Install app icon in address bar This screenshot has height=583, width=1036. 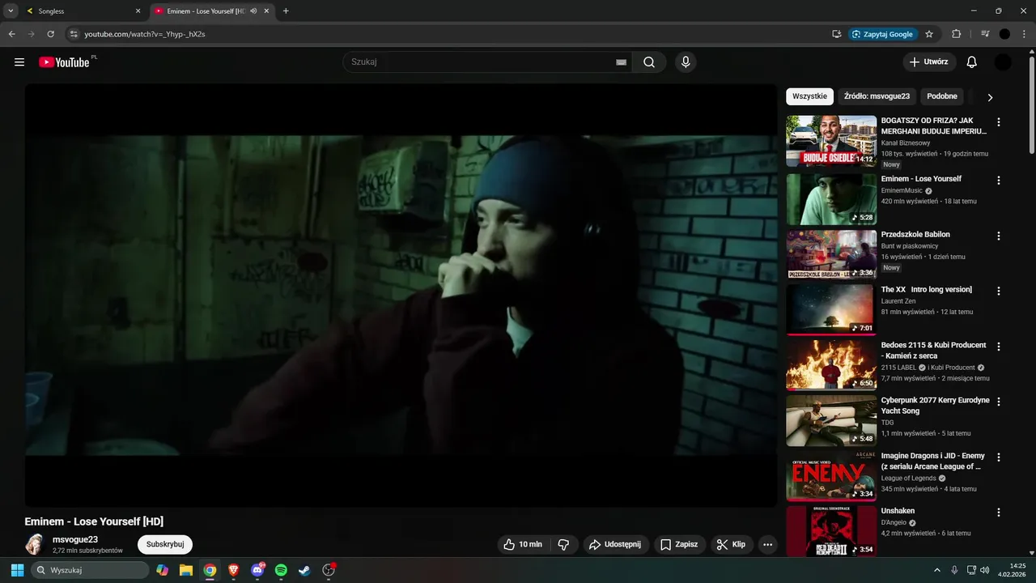tap(837, 34)
